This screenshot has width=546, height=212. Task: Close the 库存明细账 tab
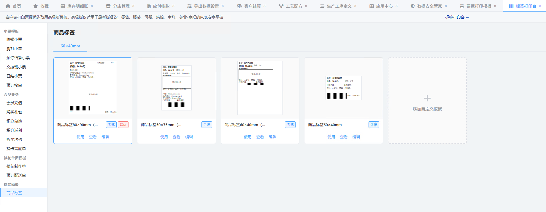click(92, 6)
